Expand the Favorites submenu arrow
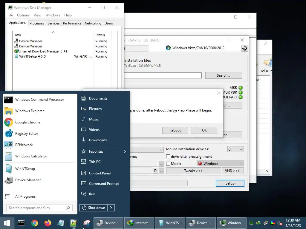Screen dimensions: 306x229 125,151
